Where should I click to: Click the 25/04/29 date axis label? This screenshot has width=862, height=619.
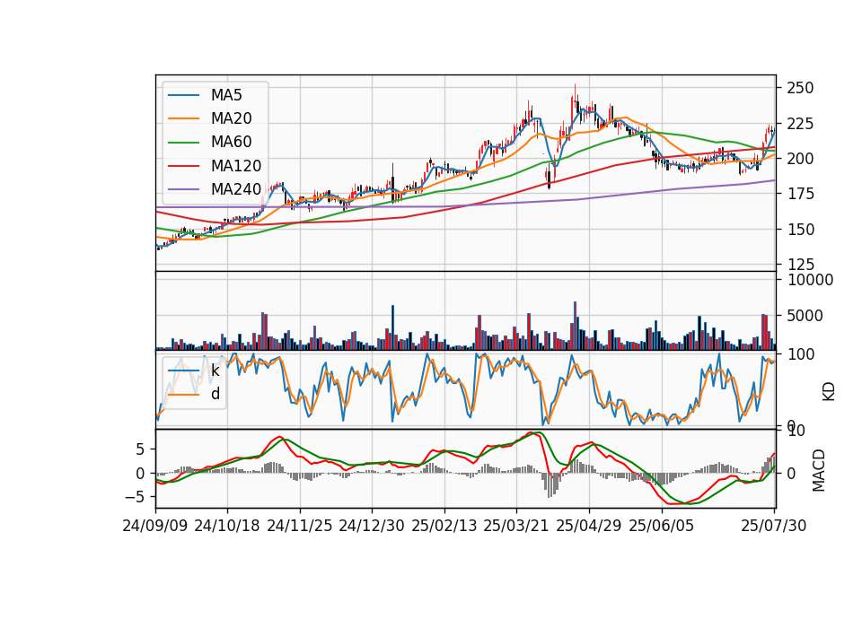coord(589,526)
